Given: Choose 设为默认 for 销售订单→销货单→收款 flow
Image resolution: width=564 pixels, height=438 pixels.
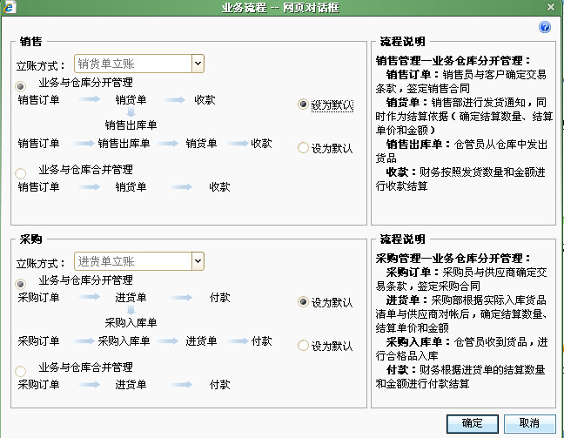Looking at the screenshot, I should coord(303,104).
